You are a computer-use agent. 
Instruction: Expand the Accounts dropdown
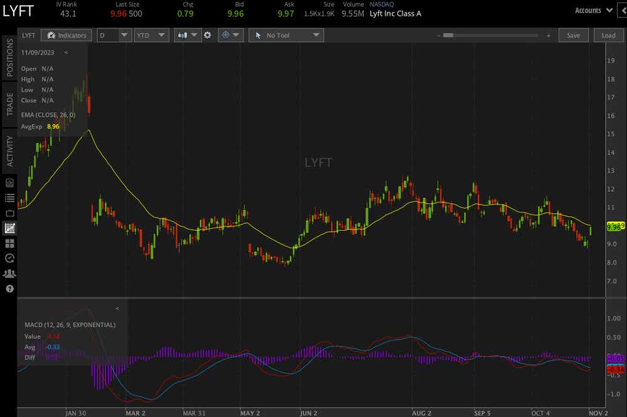[x=593, y=11]
